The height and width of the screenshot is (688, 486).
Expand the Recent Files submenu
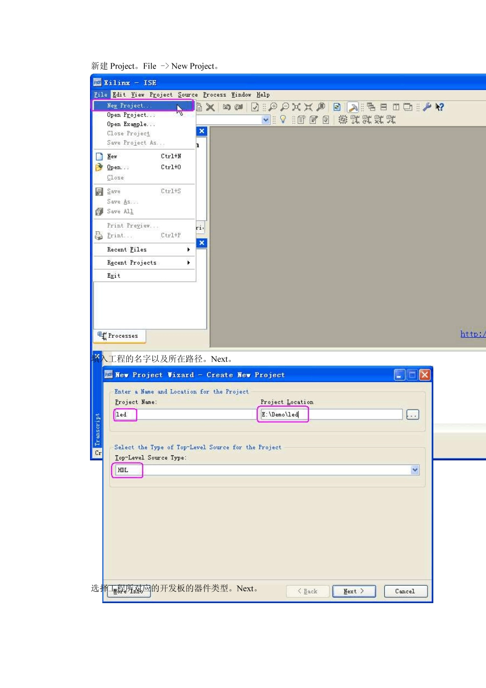tap(144, 250)
